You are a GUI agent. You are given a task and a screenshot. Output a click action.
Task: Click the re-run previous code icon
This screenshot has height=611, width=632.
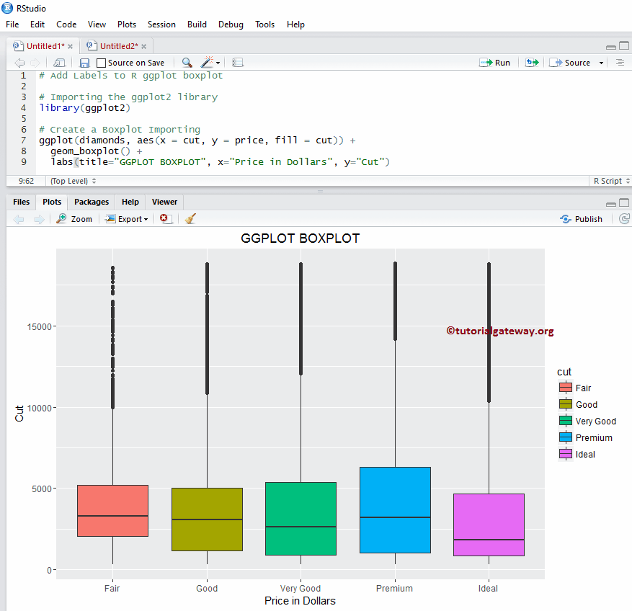[x=532, y=63]
